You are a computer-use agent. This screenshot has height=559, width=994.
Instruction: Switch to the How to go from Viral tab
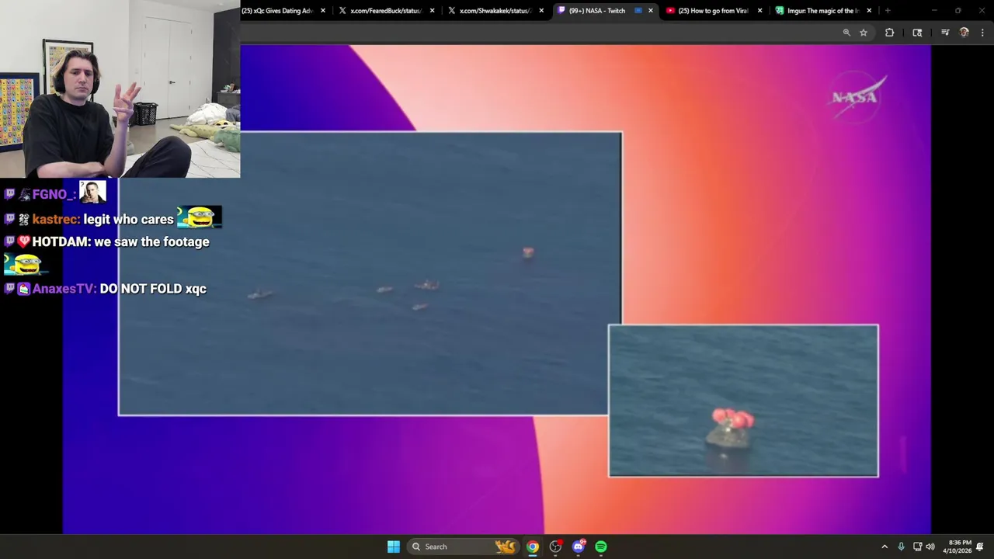point(713,11)
